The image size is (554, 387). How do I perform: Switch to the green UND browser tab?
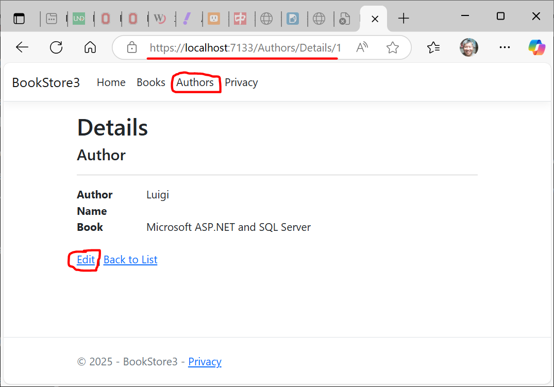pos(79,19)
